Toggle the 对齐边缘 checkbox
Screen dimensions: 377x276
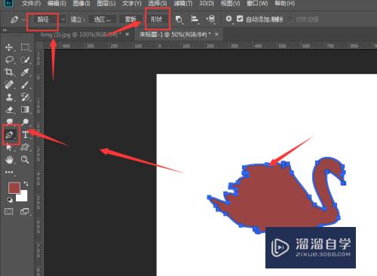pos(290,20)
